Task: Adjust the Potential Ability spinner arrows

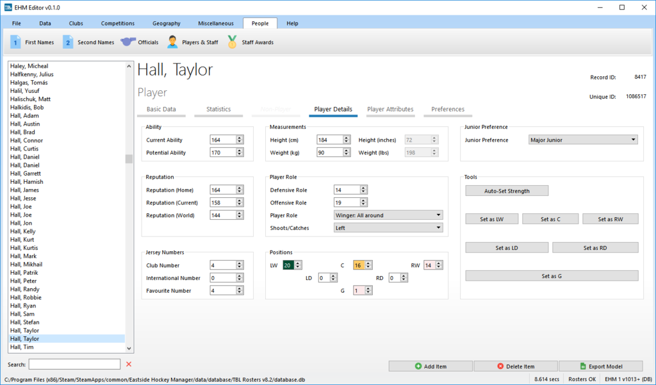Action: pos(240,152)
